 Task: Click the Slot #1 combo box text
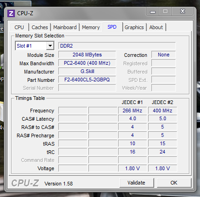click(x=24, y=46)
